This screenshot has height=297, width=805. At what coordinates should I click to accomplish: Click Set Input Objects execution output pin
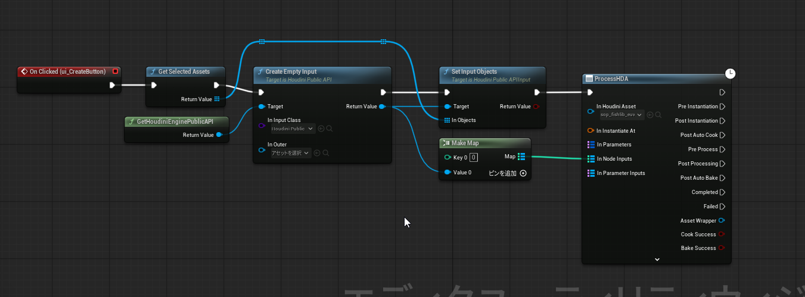tap(537, 92)
